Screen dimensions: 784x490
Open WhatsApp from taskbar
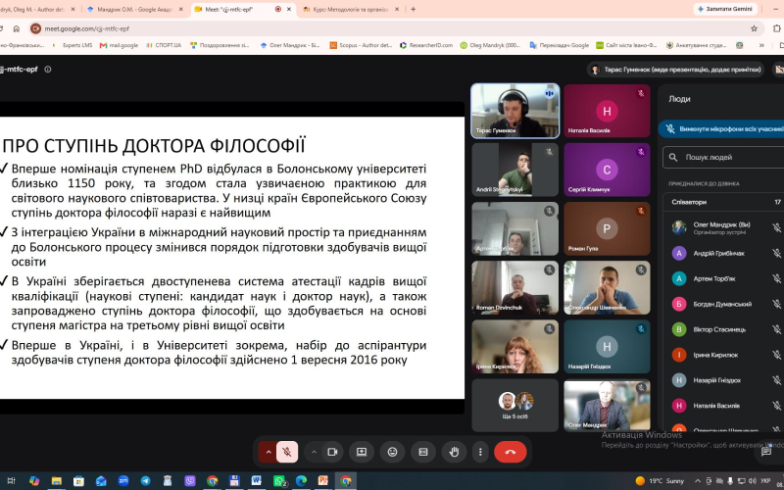[279, 480]
